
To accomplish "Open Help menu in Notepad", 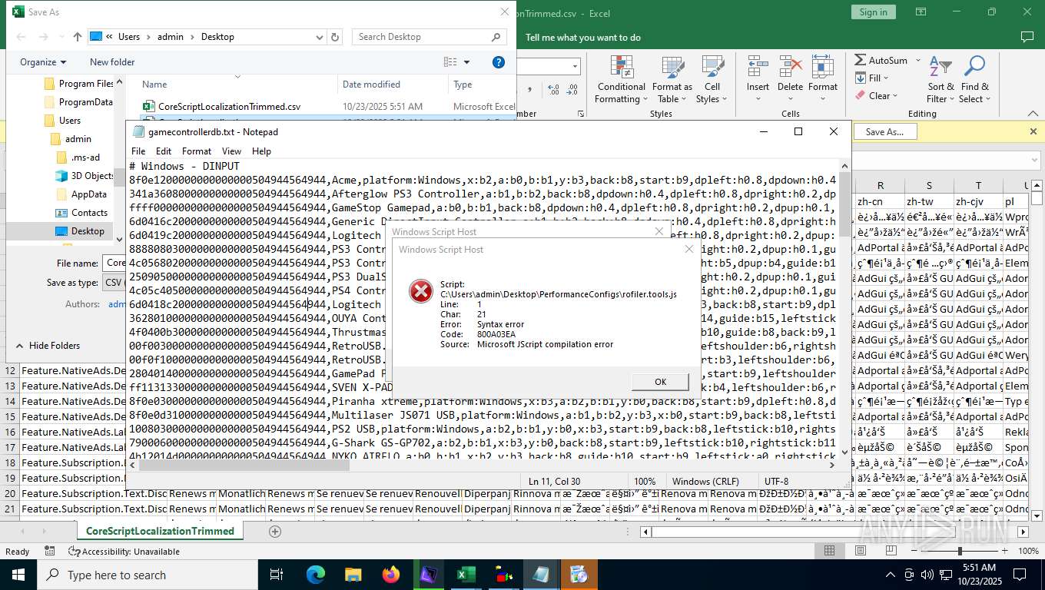I will point(261,151).
